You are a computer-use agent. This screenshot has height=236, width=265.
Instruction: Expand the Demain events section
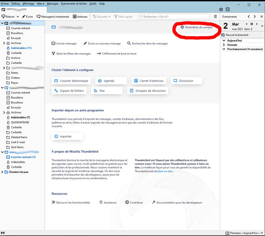(224, 45)
